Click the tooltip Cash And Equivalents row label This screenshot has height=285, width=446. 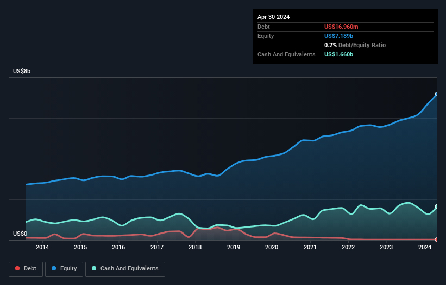point(286,54)
